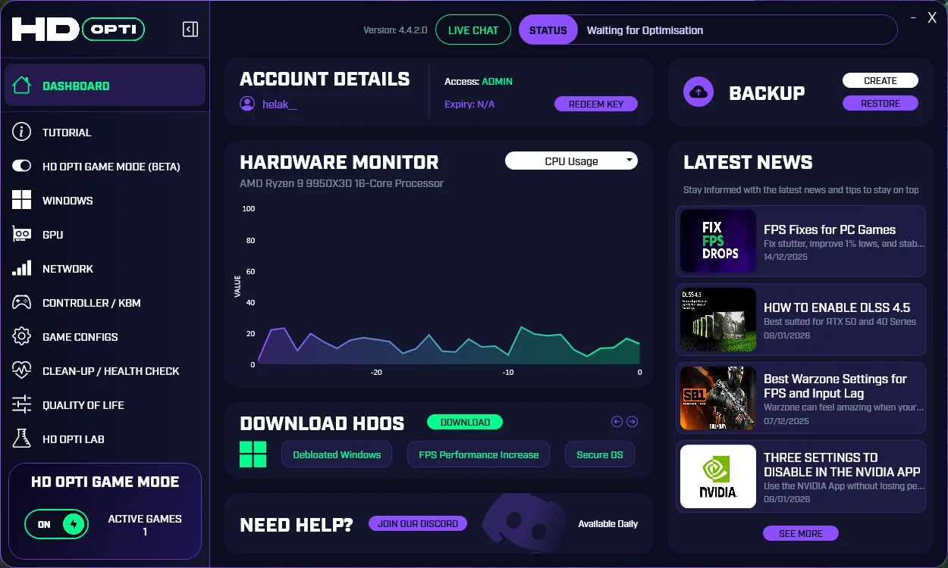Go to next Download HDOS slide arrow
948x568 pixels.
click(632, 422)
